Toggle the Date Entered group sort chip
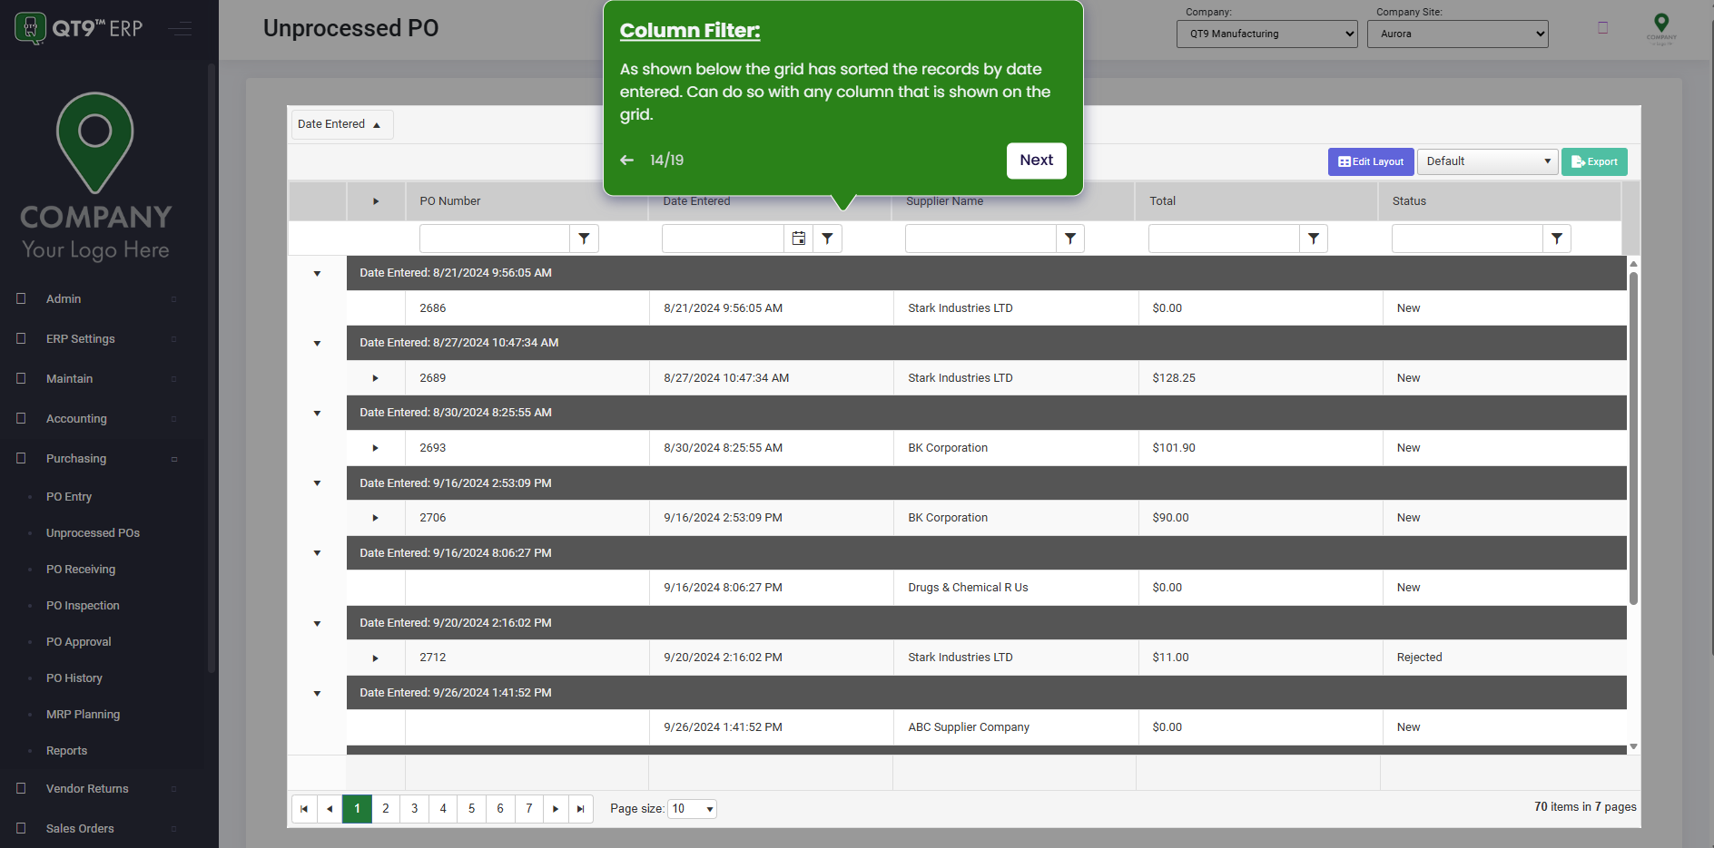 (341, 124)
